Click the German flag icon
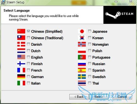 coord(21,77)
